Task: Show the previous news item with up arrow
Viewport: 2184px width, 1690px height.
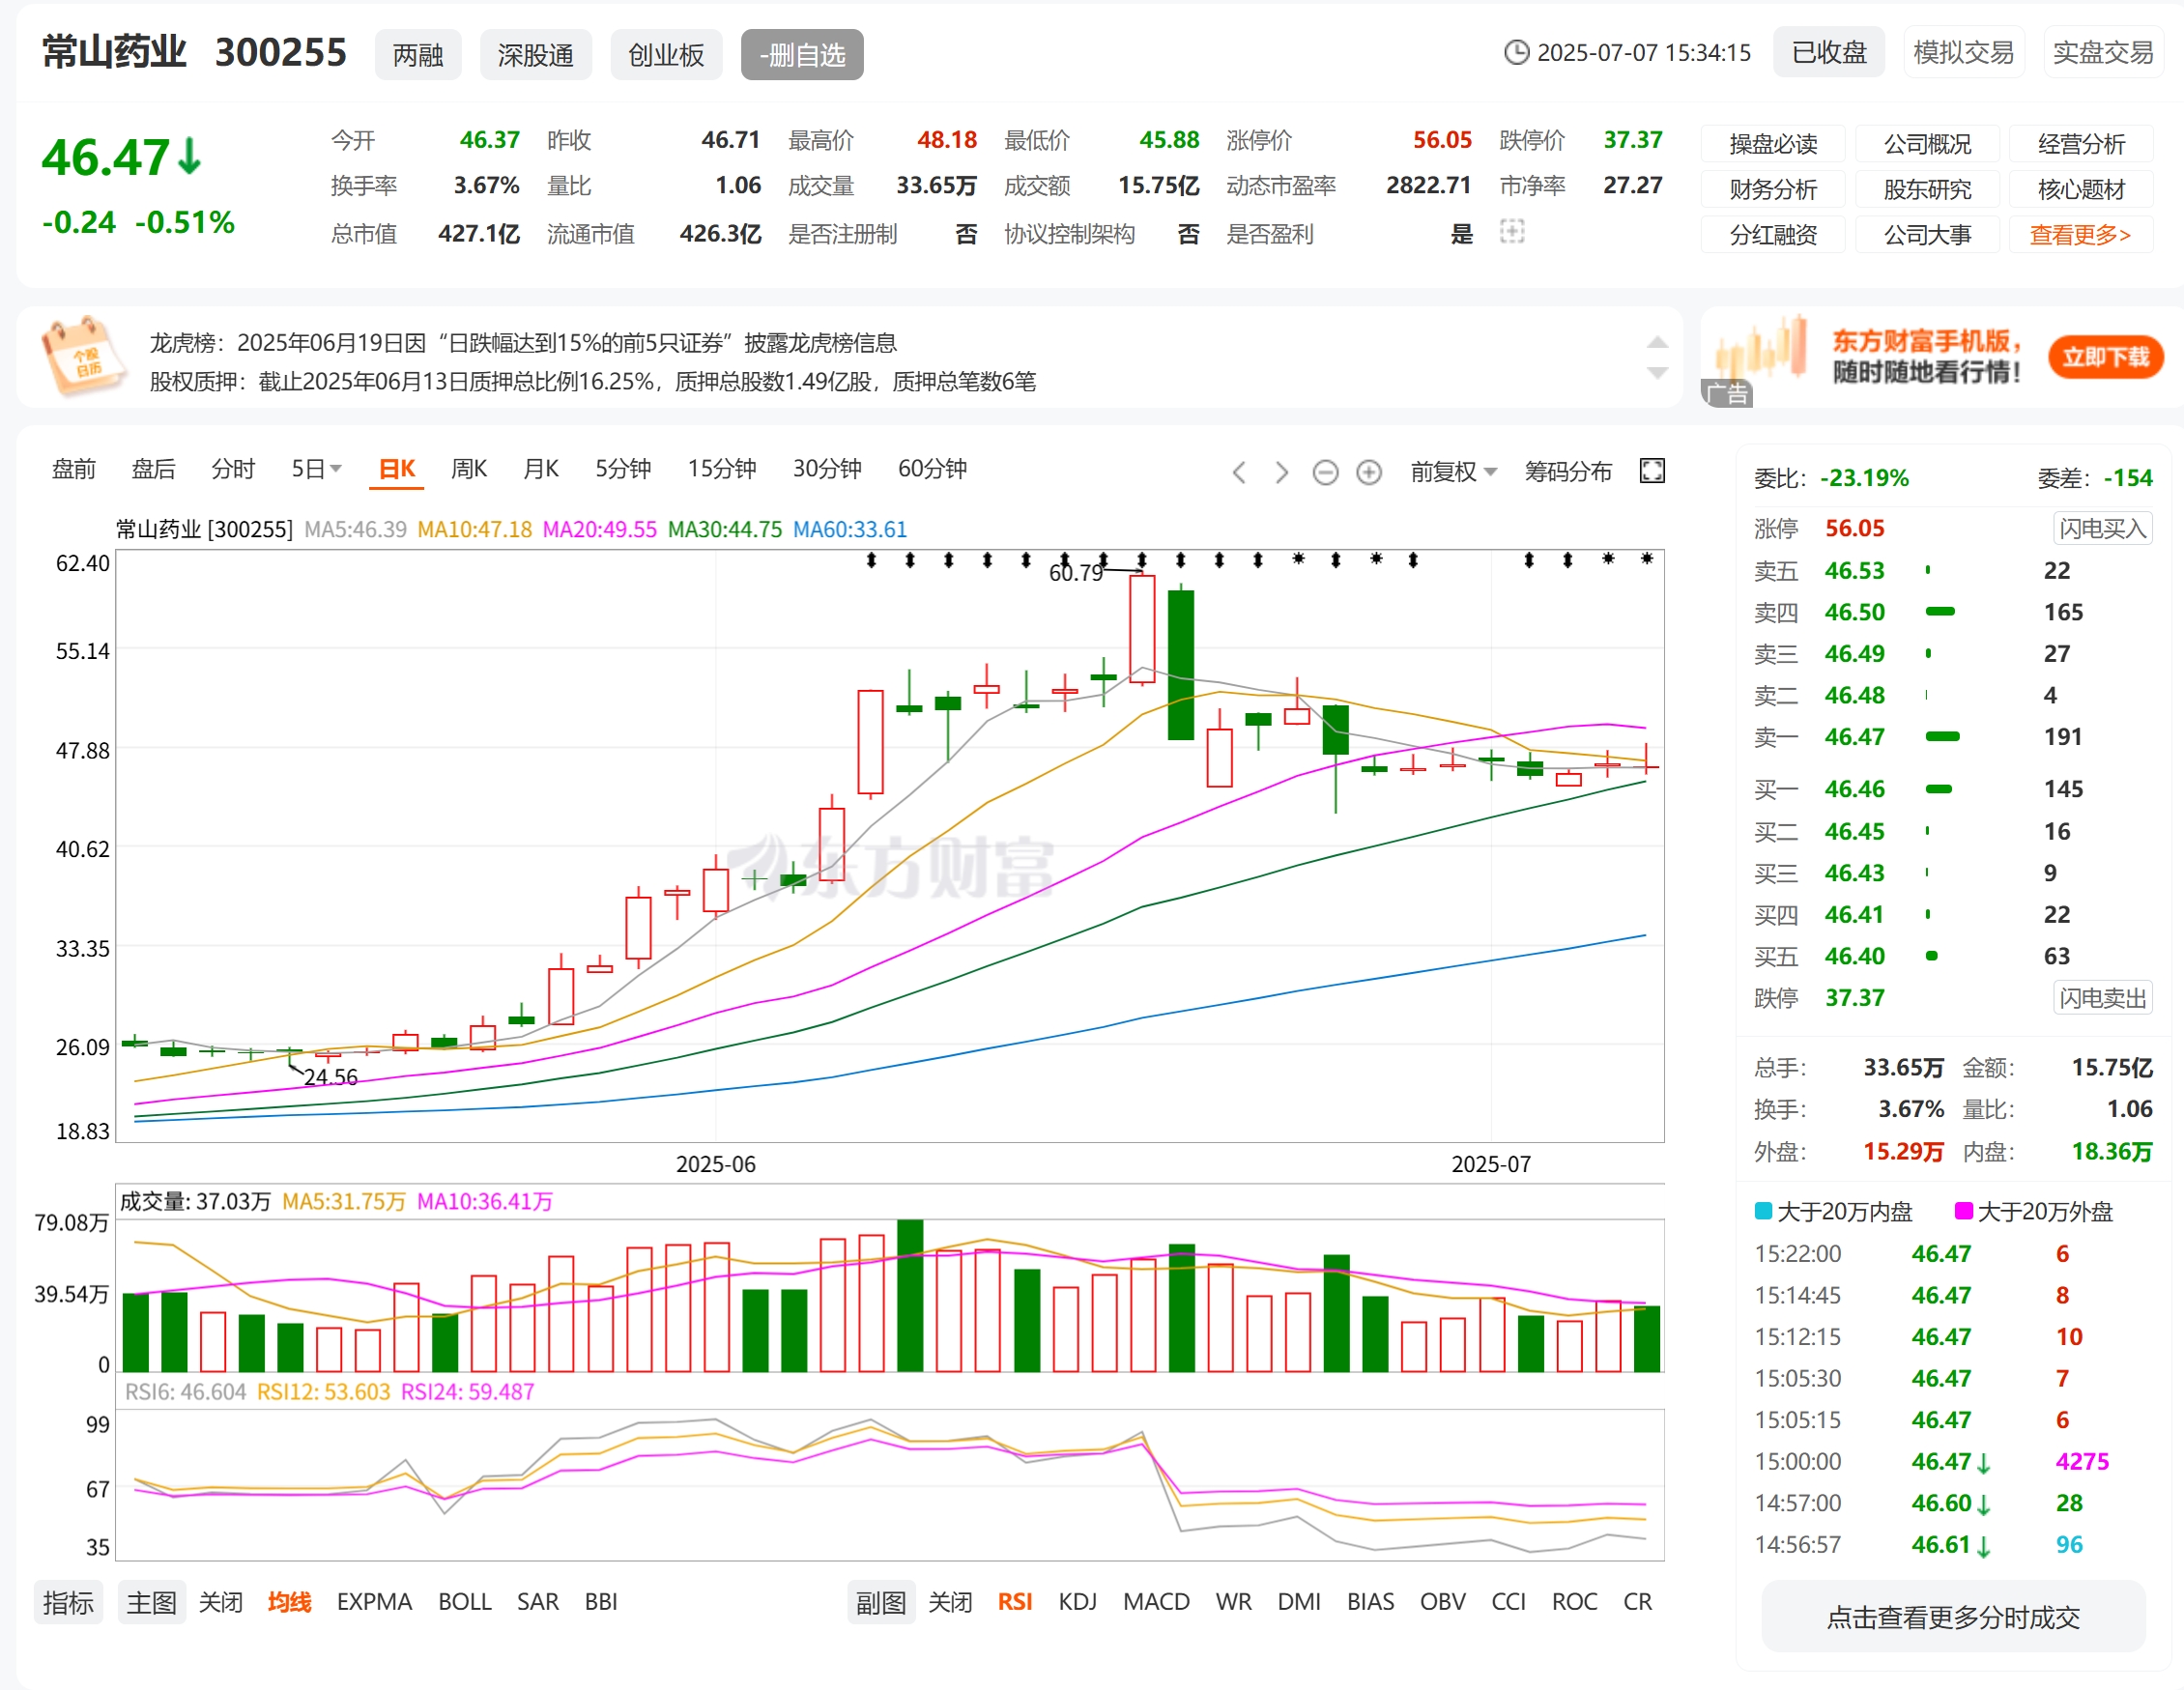Action: point(1657,342)
